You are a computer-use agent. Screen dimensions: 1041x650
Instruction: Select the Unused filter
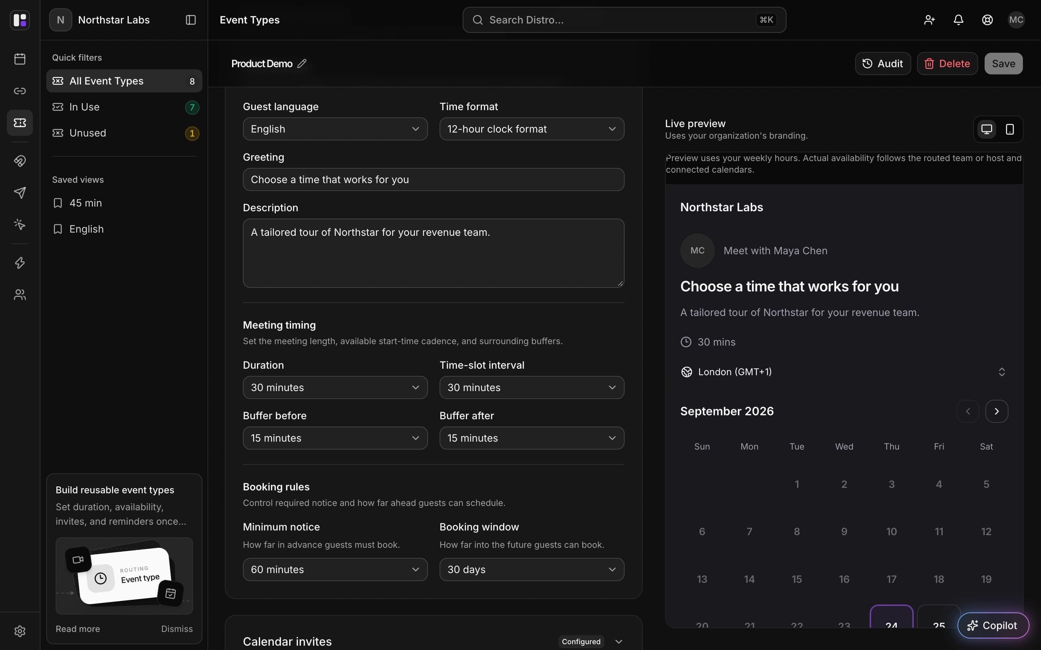(x=124, y=133)
